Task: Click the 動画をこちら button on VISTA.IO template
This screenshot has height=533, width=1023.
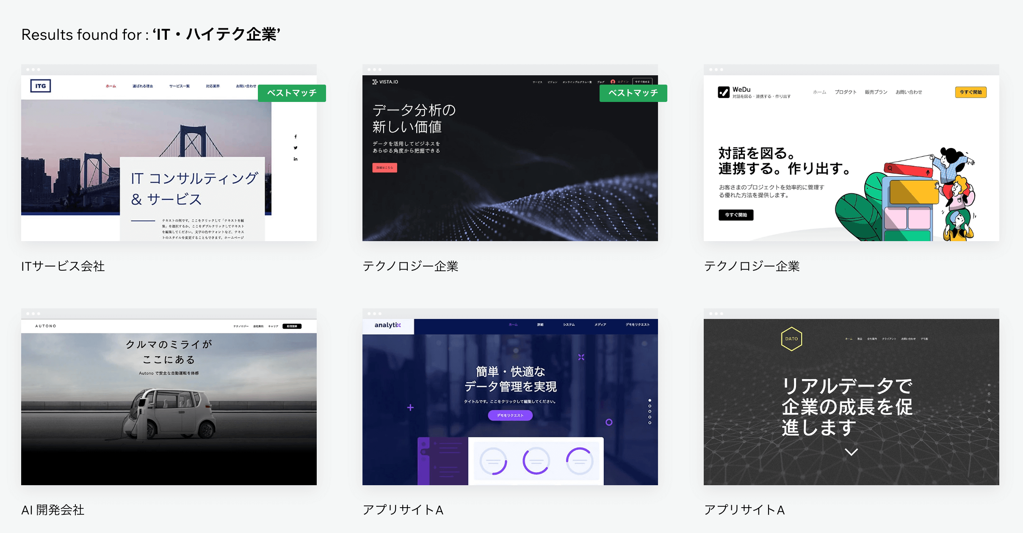Action: coord(384,168)
